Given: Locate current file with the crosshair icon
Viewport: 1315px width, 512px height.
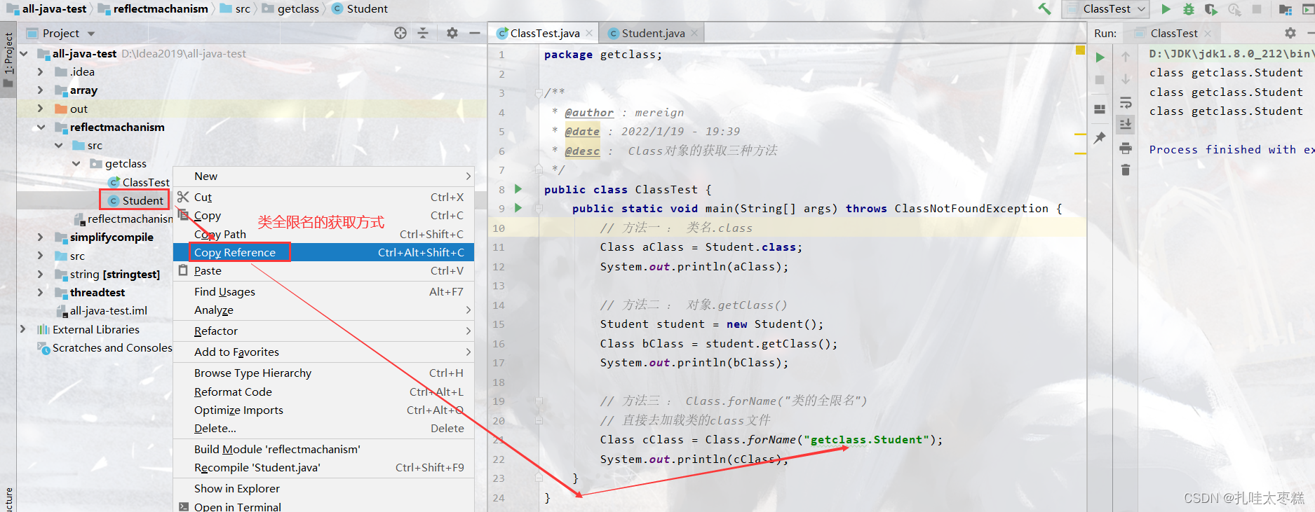Looking at the screenshot, I should [x=400, y=33].
